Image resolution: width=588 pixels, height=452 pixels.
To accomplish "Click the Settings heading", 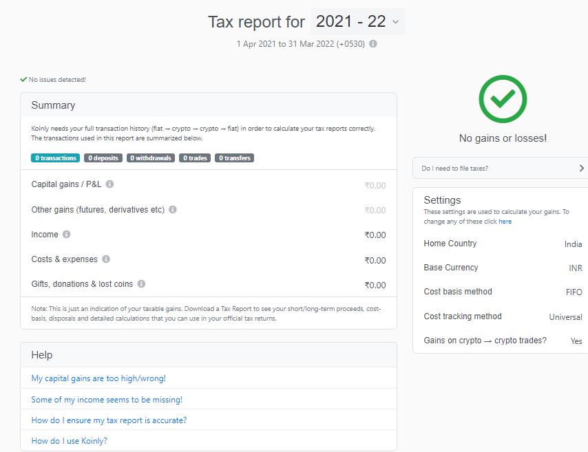I will pos(442,200).
